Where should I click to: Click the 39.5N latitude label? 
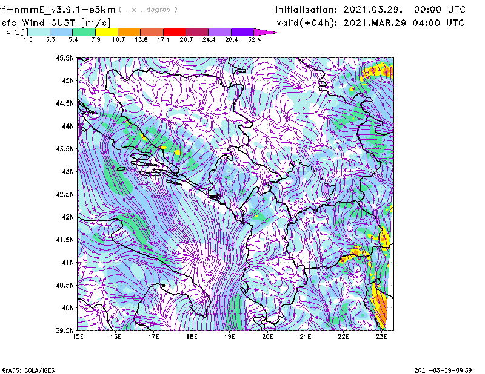pyautogui.click(x=65, y=331)
